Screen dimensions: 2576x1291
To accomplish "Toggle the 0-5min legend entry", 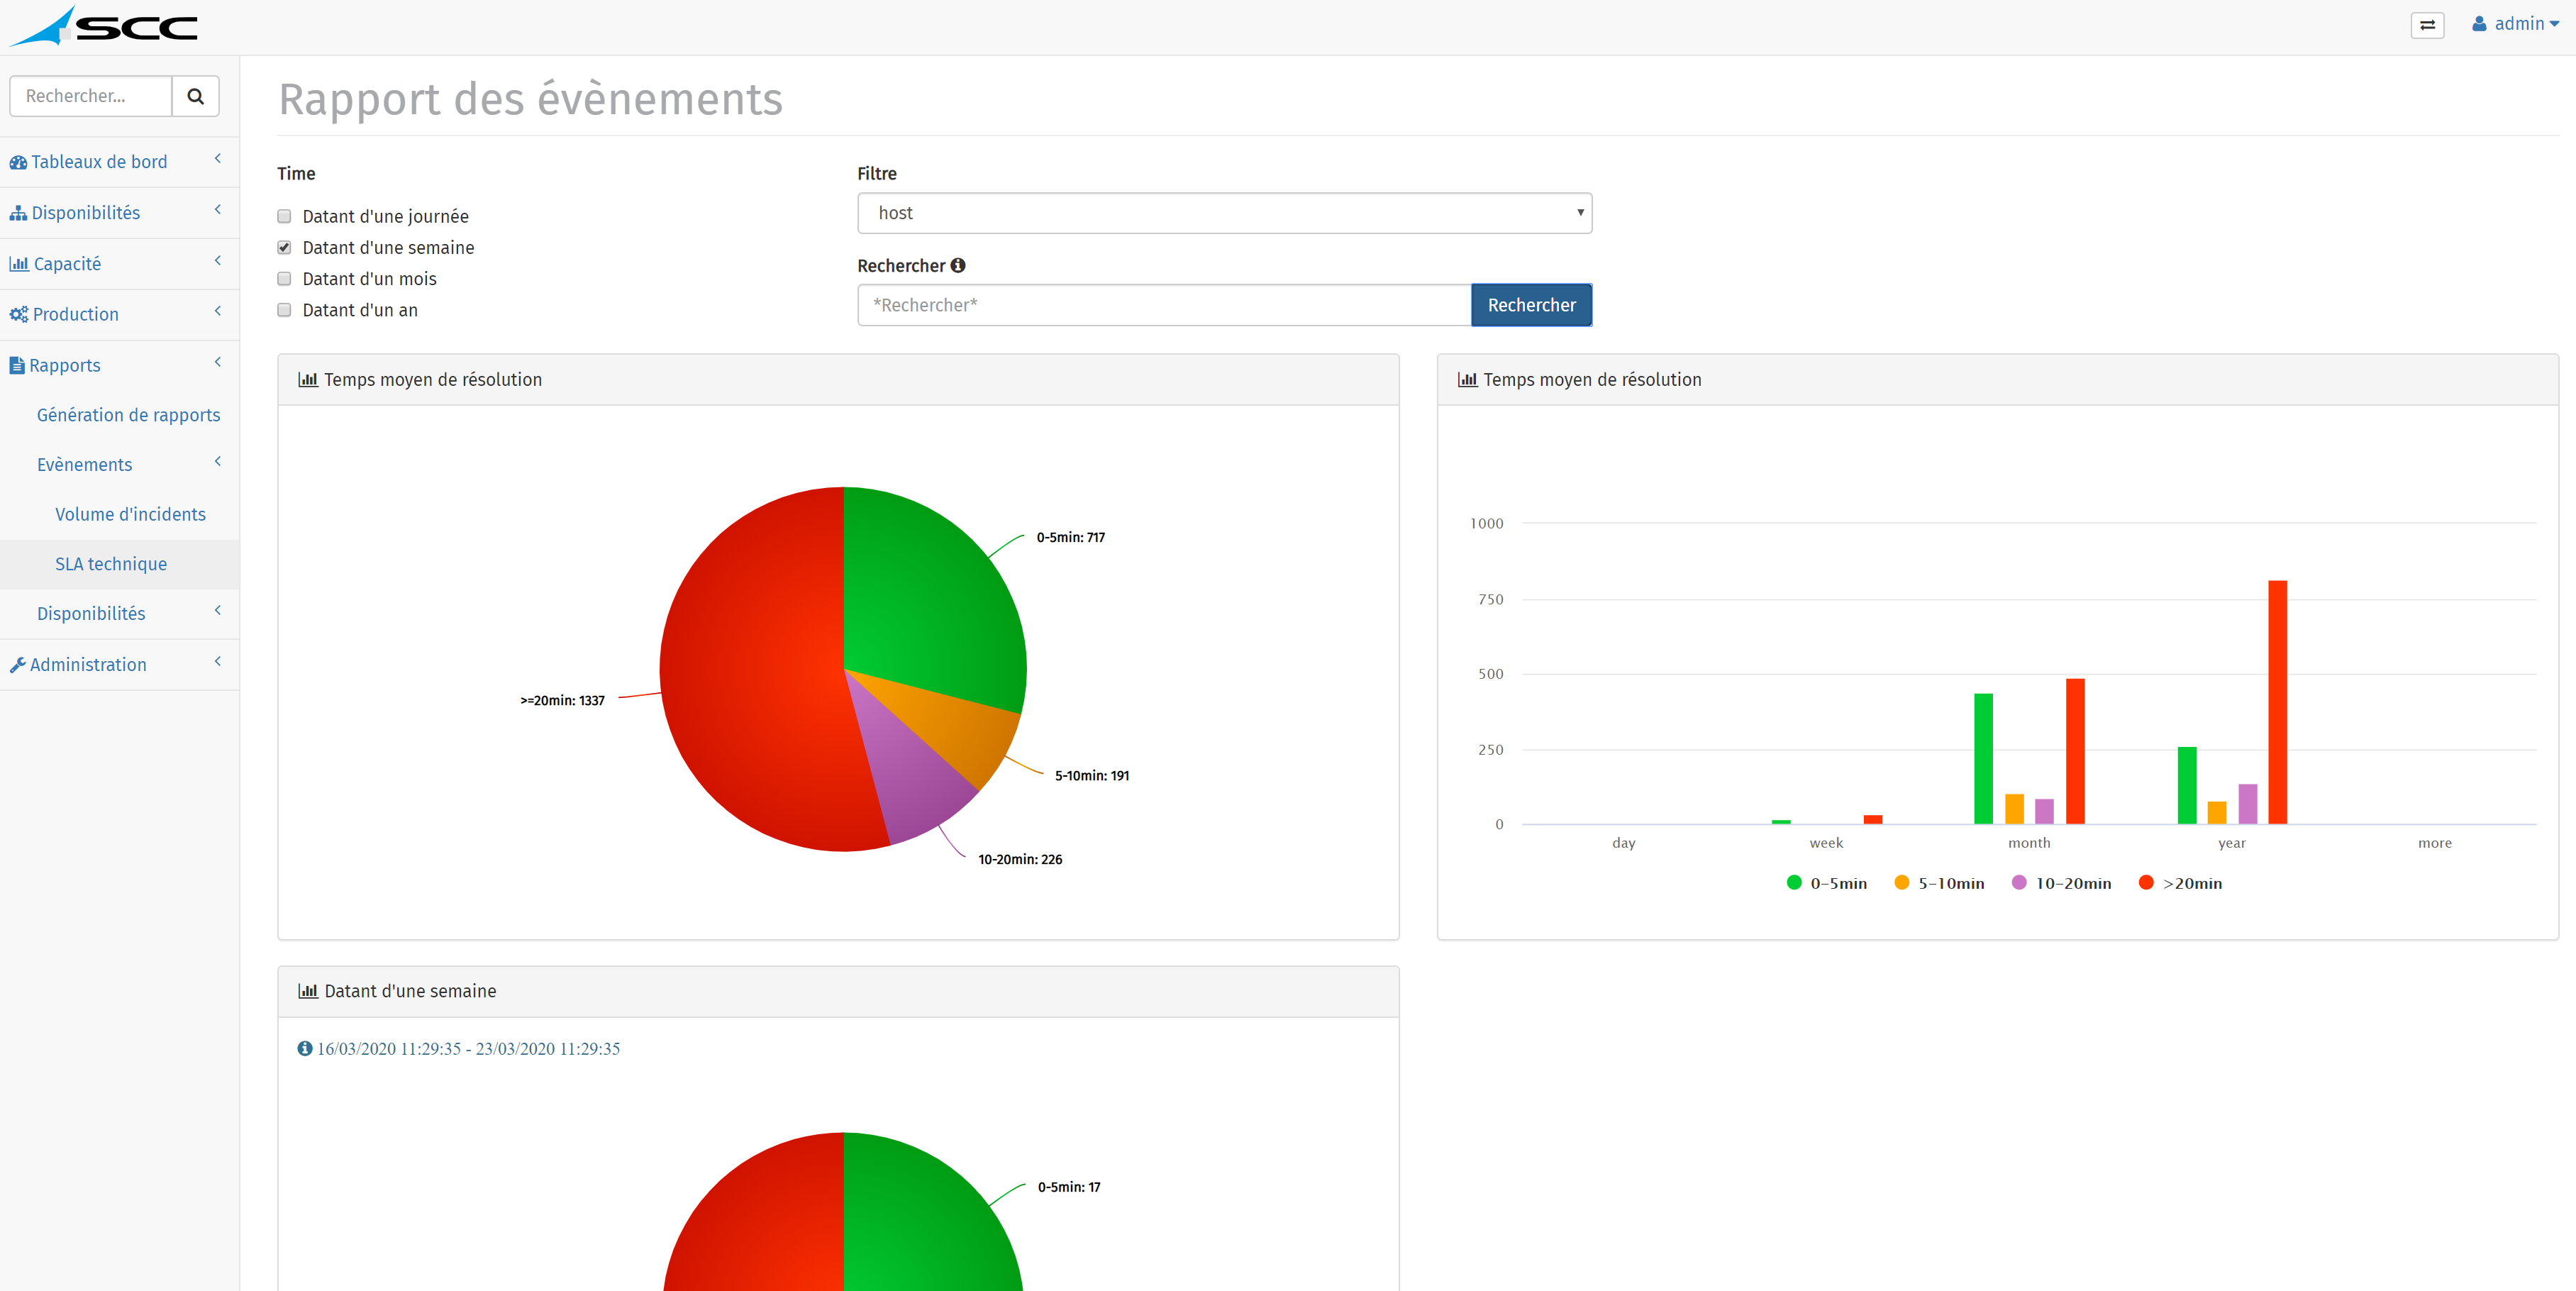I will [x=1826, y=883].
